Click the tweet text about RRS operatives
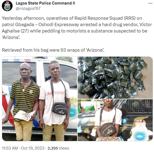 coord(77,28)
